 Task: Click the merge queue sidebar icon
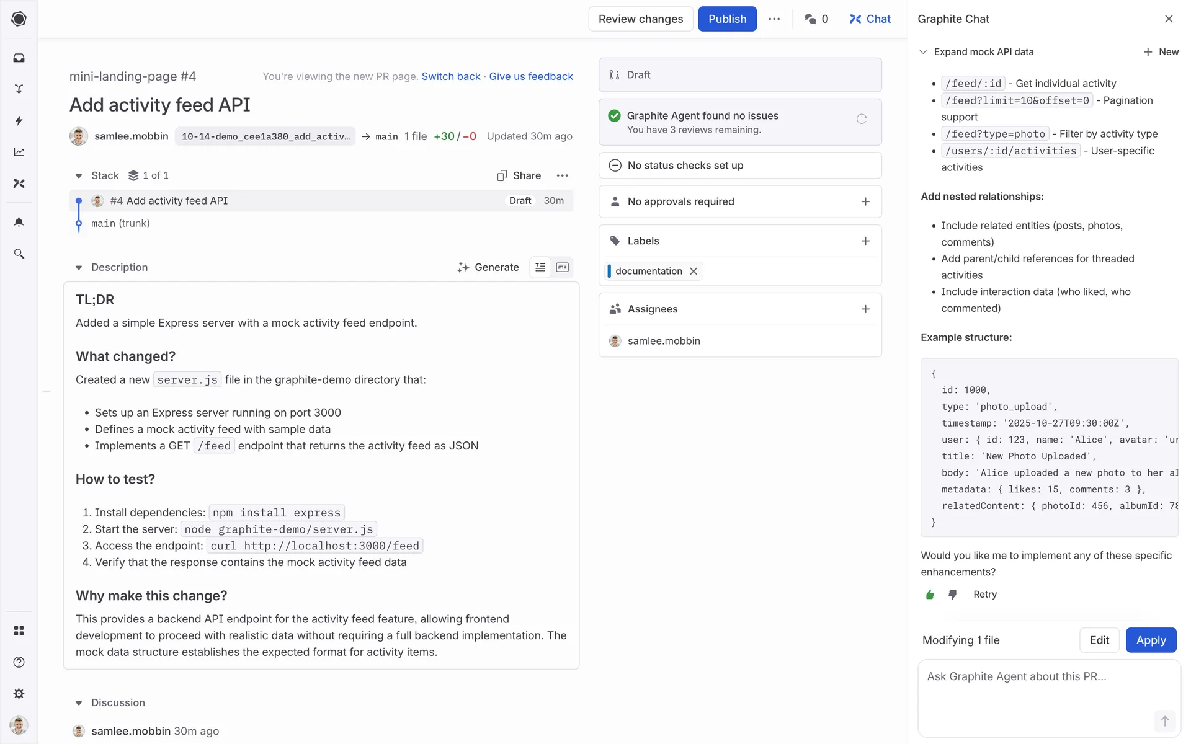click(19, 89)
